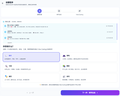Click the 上一步 back button
The image size is (120, 96).
point(30,93)
